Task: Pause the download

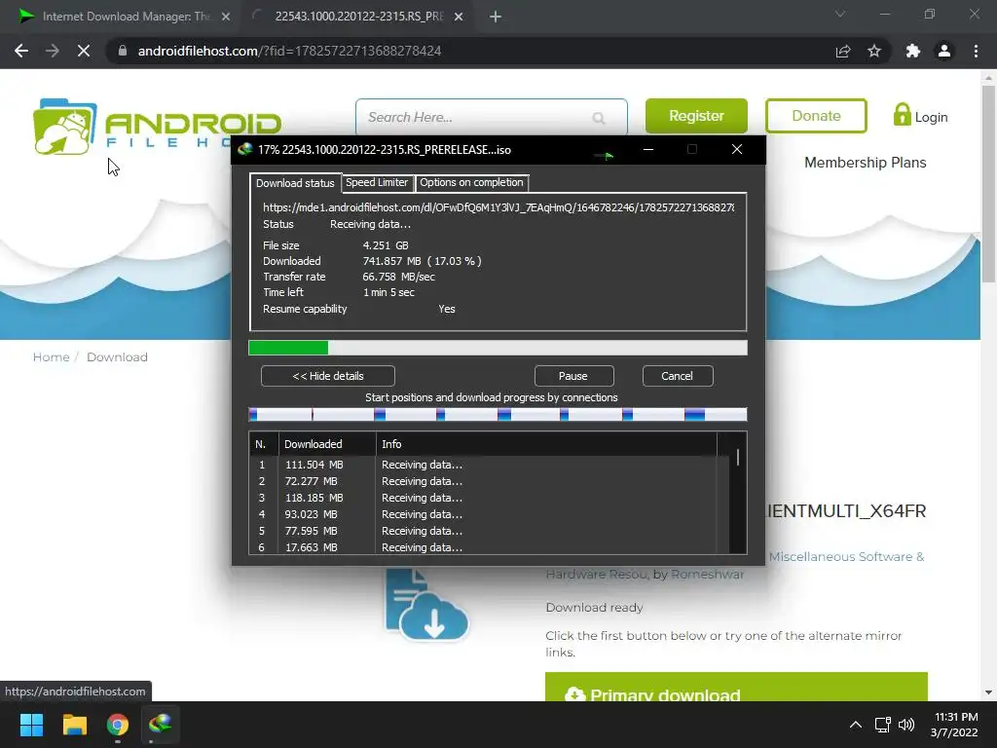Action: (x=573, y=376)
